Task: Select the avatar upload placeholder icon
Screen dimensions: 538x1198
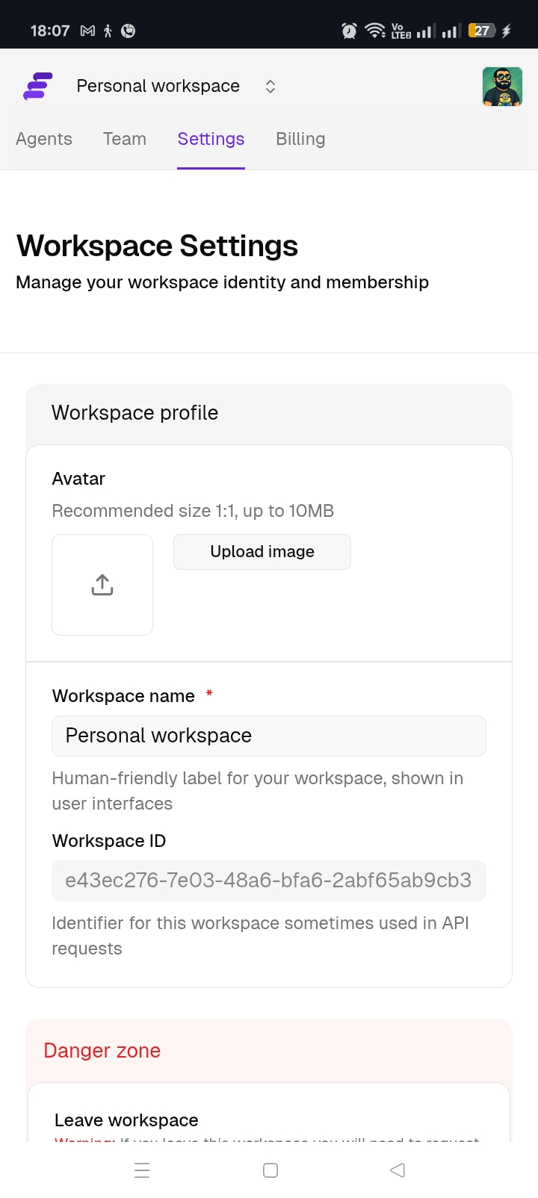Action: coord(102,584)
